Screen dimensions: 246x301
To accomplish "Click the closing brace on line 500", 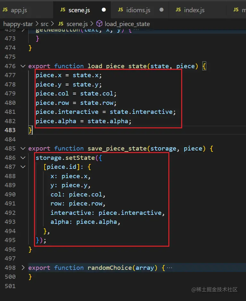I will 30,277.
